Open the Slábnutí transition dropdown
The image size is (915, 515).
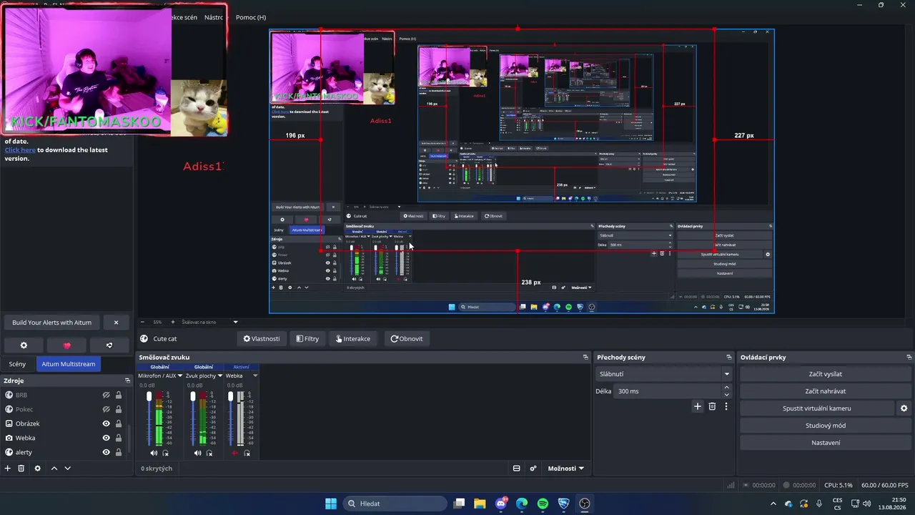(664, 374)
